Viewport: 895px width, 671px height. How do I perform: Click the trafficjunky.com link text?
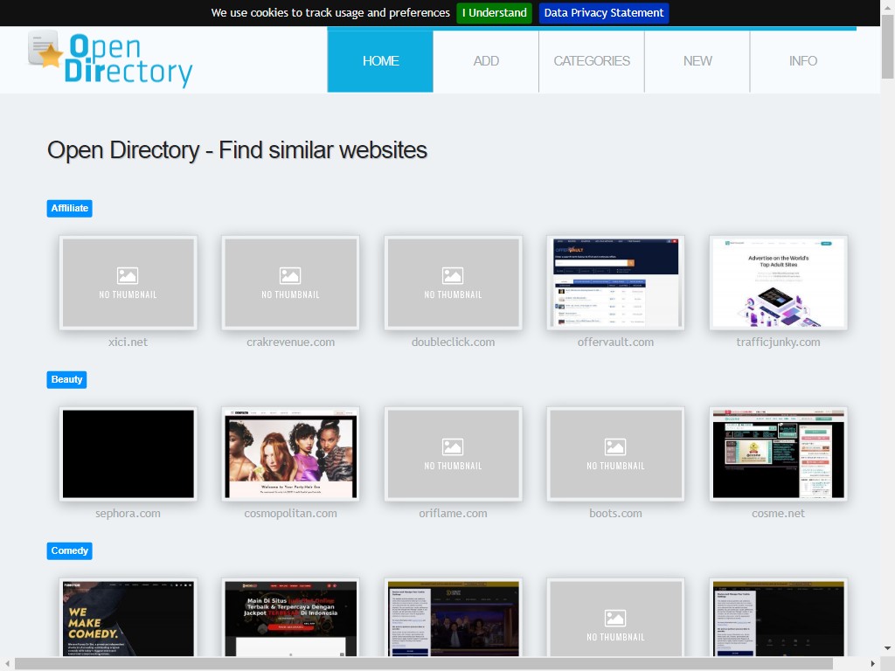tap(778, 342)
